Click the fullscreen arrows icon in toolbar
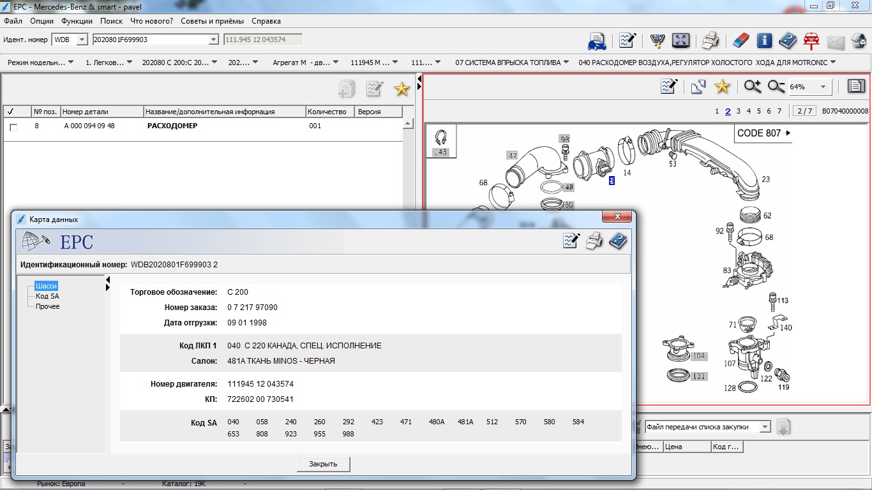 [x=681, y=41]
